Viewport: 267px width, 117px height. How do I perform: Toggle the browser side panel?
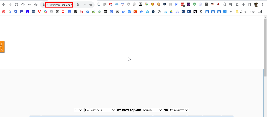click(250, 5)
